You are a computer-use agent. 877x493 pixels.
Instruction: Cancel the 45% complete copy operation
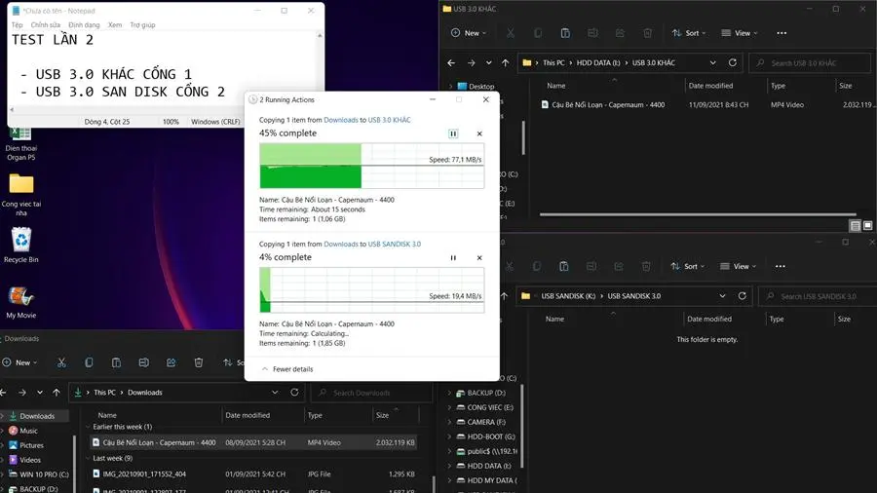click(479, 133)
